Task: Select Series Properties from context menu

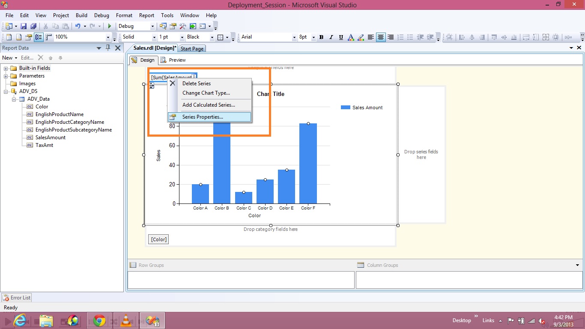Action: point(203,117)
